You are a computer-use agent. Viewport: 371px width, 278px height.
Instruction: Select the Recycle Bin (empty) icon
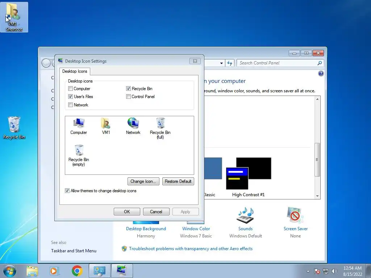pos(79,156)
